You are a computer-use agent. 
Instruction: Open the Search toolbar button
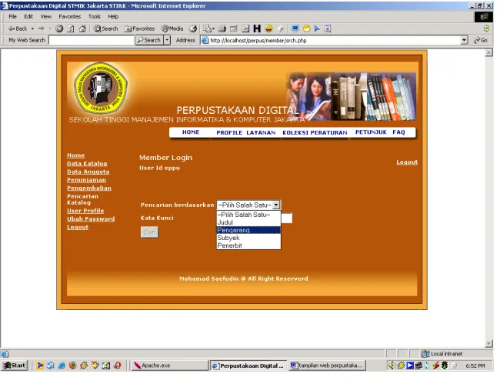105,28
